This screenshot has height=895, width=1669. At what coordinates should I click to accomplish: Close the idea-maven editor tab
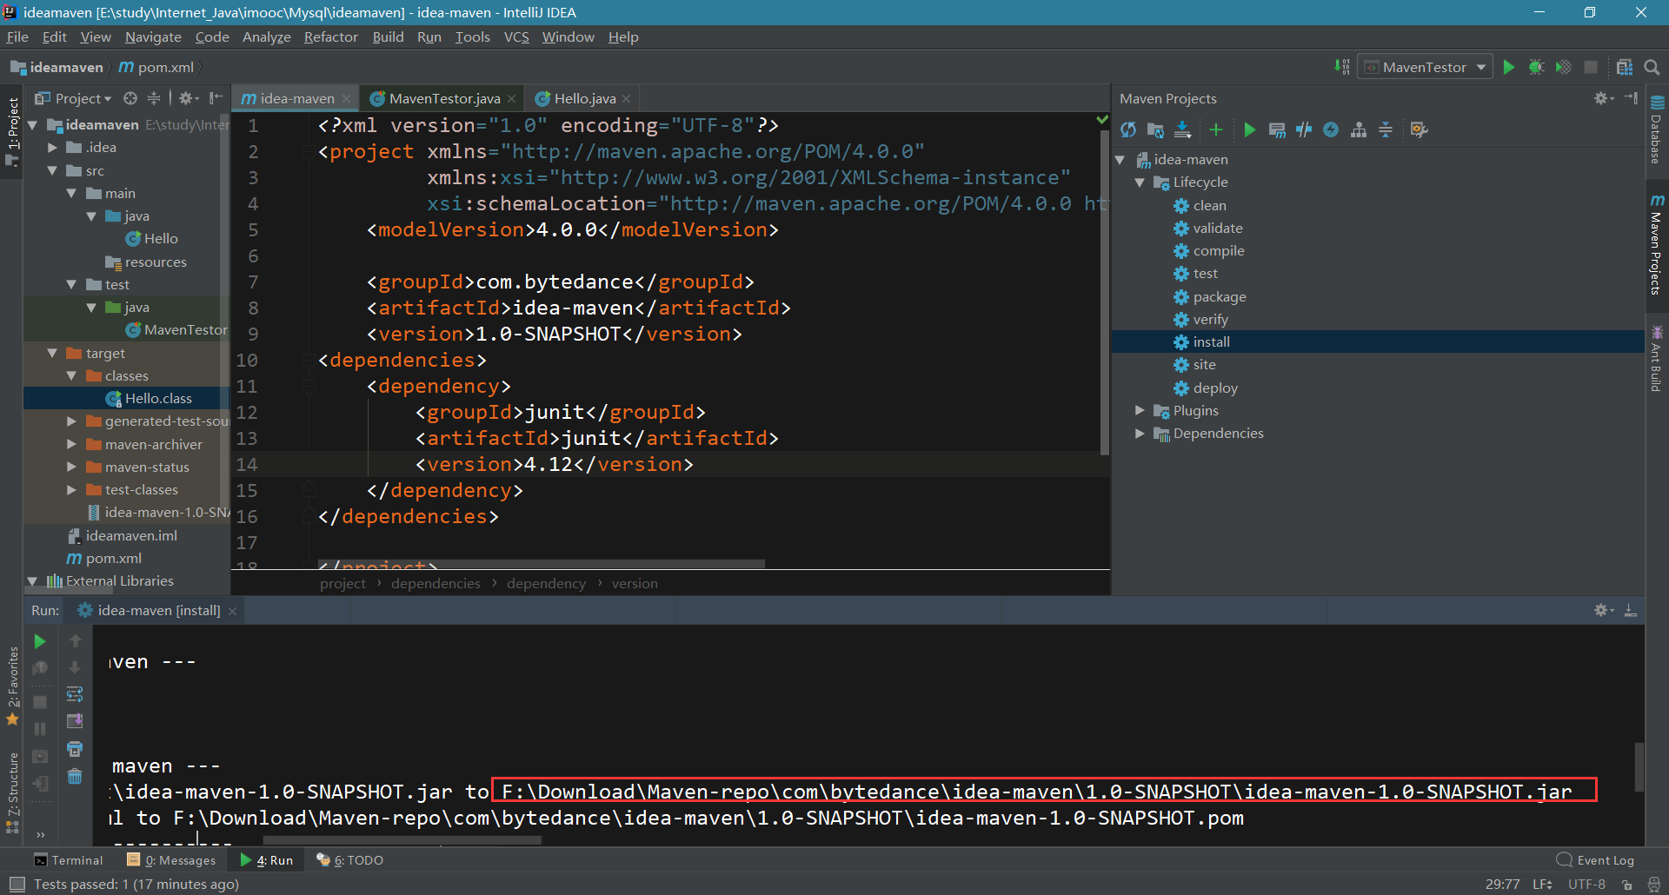[346, 99]
